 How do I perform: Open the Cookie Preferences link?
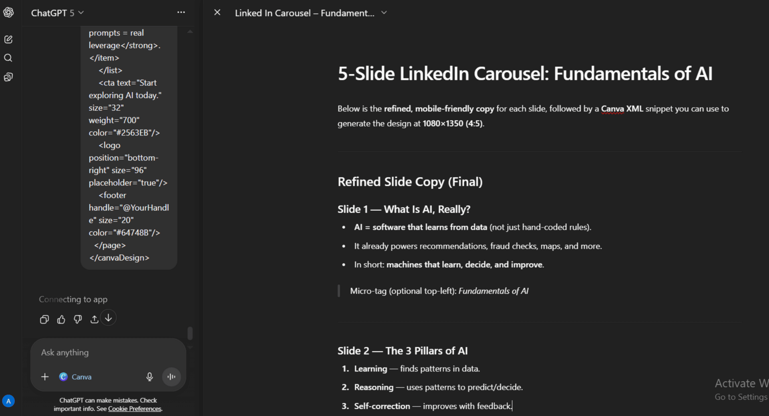click(134, 408)
